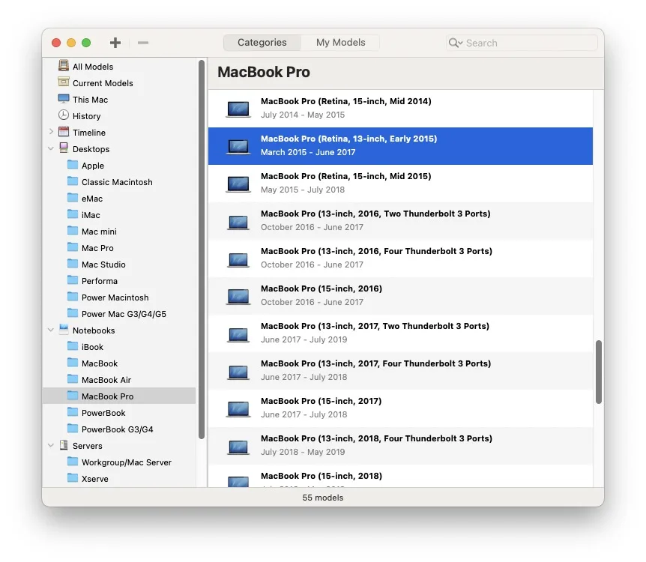Click the MacBook Pro (Retina, 15-inch, Mid 2015) laptop icon
Viewport: 646px width, 562px height.
click(238, 184)
